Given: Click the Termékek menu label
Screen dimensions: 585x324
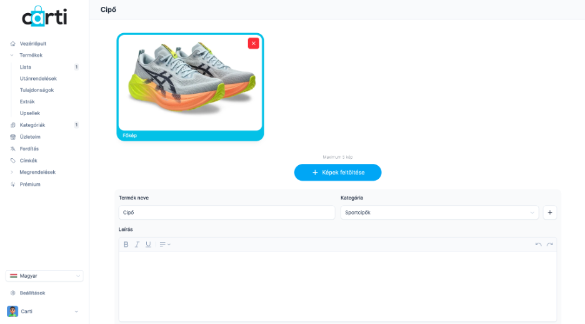Looking at the screenshot, I should pyautogui.click(x=31, y=55).
